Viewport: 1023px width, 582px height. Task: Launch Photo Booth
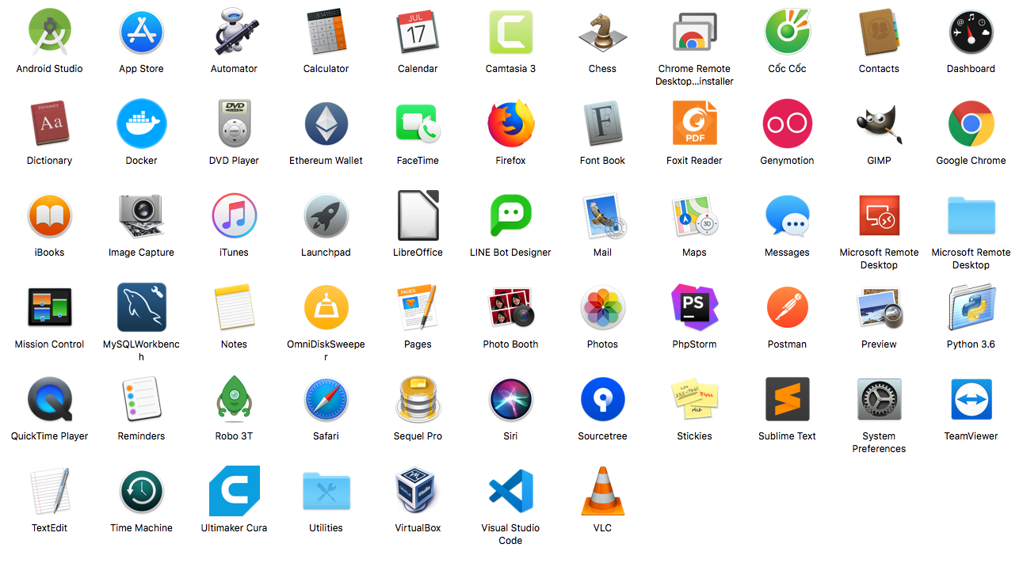(510, 307)
